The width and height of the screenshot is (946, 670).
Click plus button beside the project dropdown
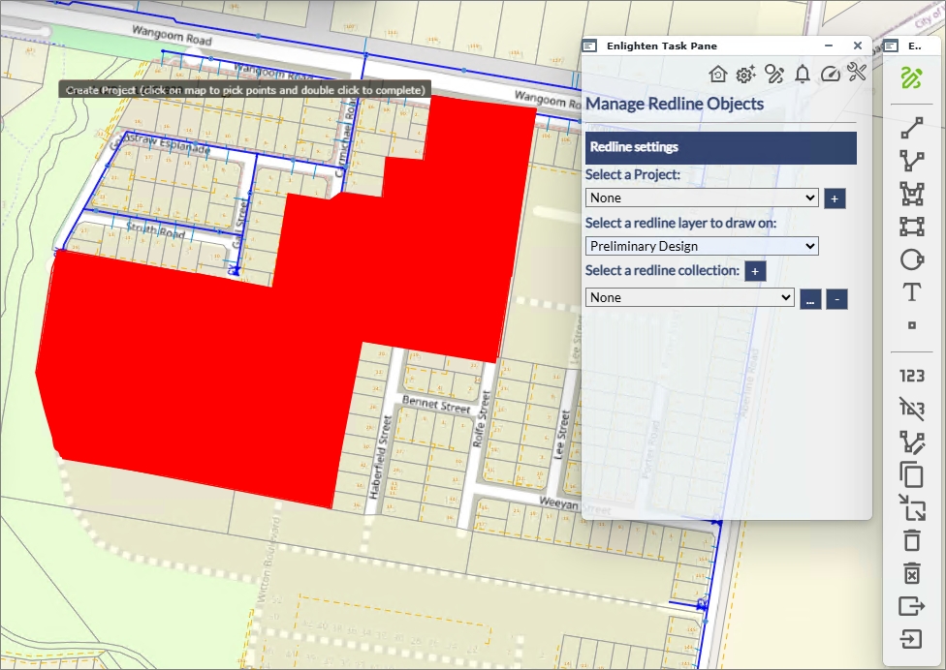coord(835,198)
